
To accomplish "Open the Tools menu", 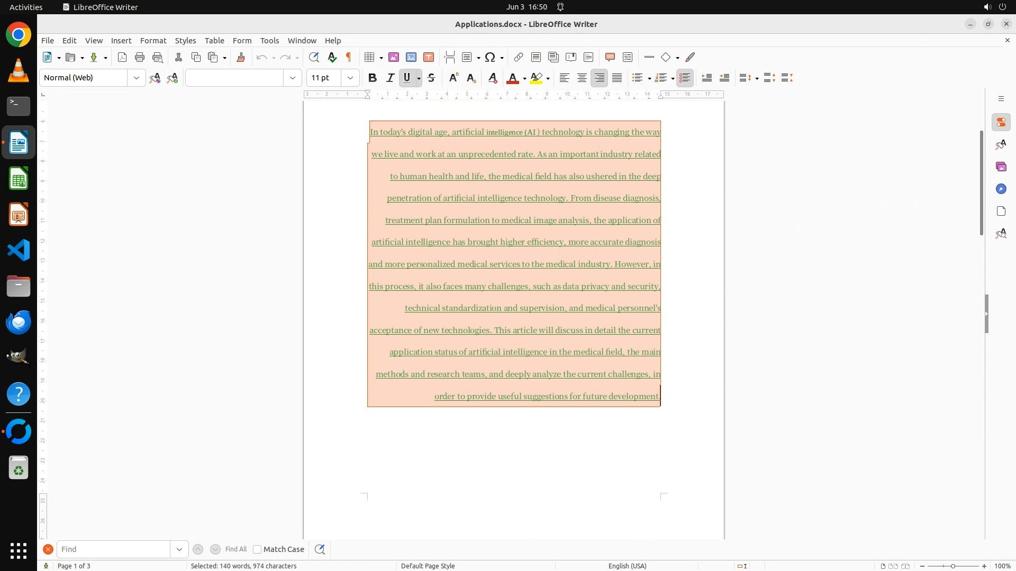I will [269, 40].
